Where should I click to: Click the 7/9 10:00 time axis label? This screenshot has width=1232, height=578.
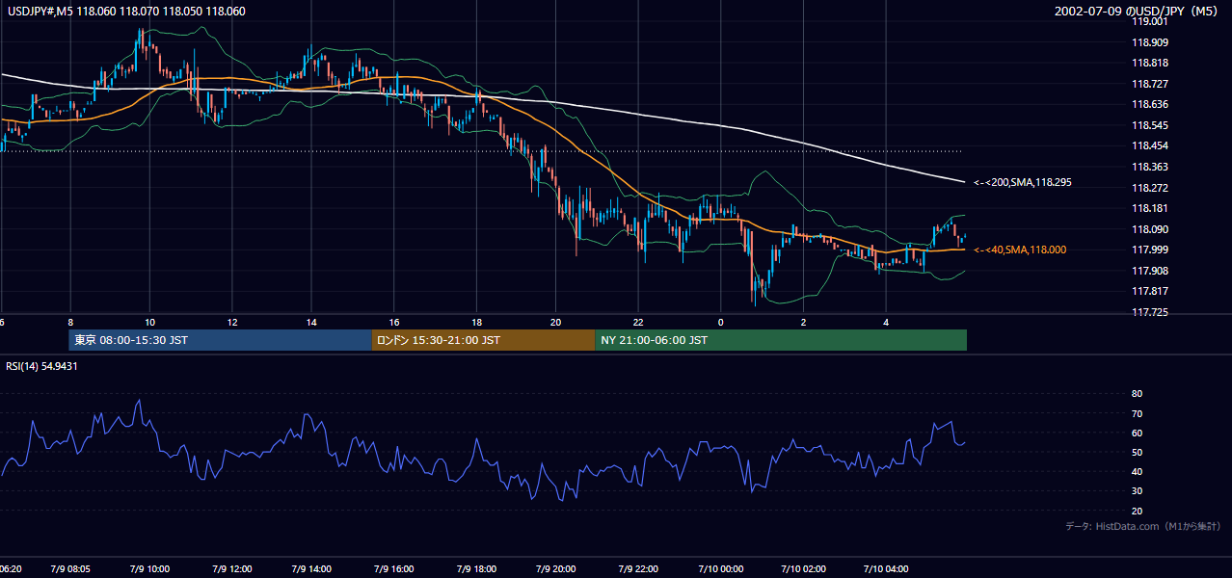point(149,569)
